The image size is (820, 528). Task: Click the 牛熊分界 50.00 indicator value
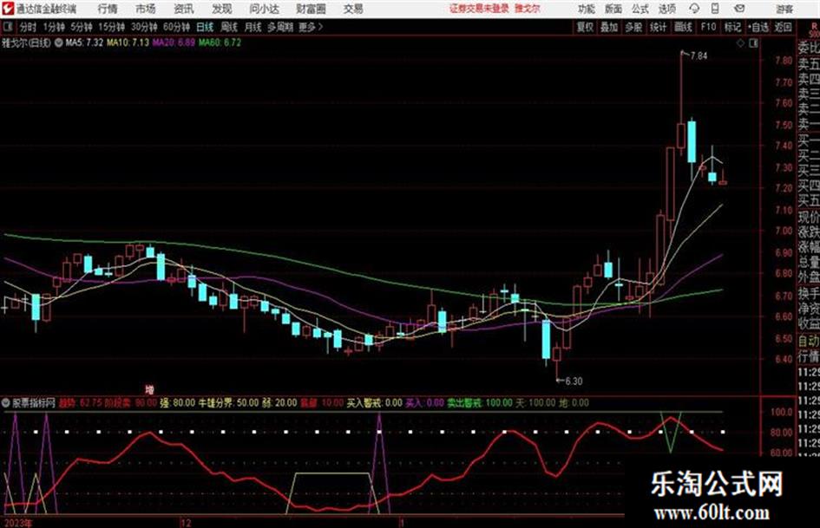pos(228,403)
